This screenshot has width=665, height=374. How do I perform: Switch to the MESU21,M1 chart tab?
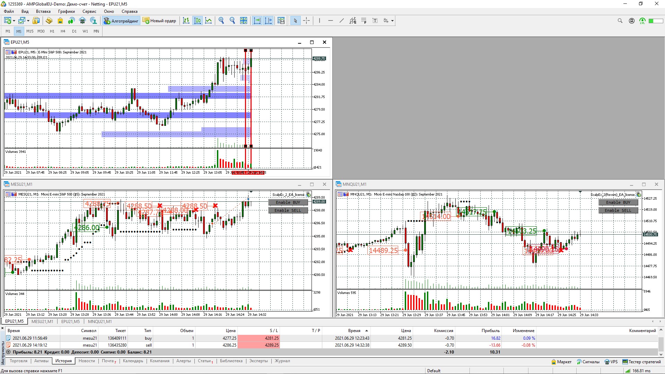pyautogui.click(x=42, y=321)
